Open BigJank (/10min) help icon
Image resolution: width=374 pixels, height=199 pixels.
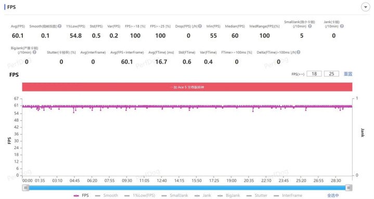click(x=34, y=52)
